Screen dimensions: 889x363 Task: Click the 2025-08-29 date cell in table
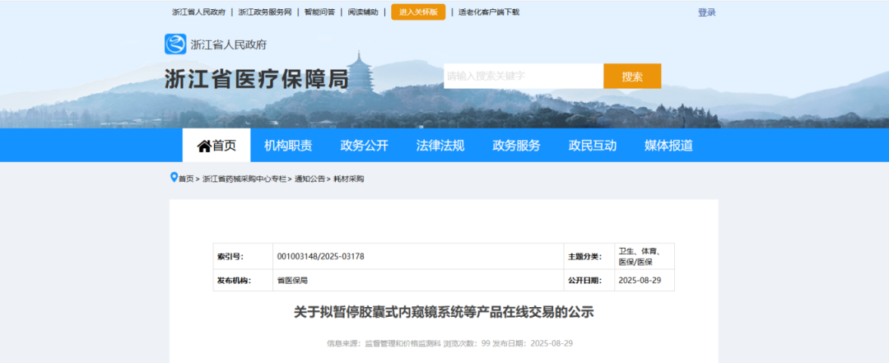[645, 280]
